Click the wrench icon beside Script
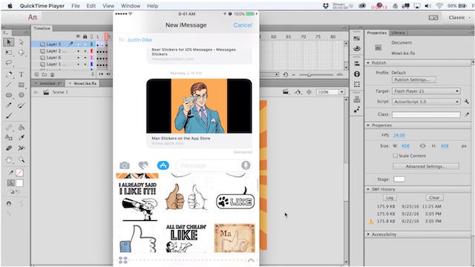Screen dimensions: 475x267 pyautogui.click(x=467, y=102)
